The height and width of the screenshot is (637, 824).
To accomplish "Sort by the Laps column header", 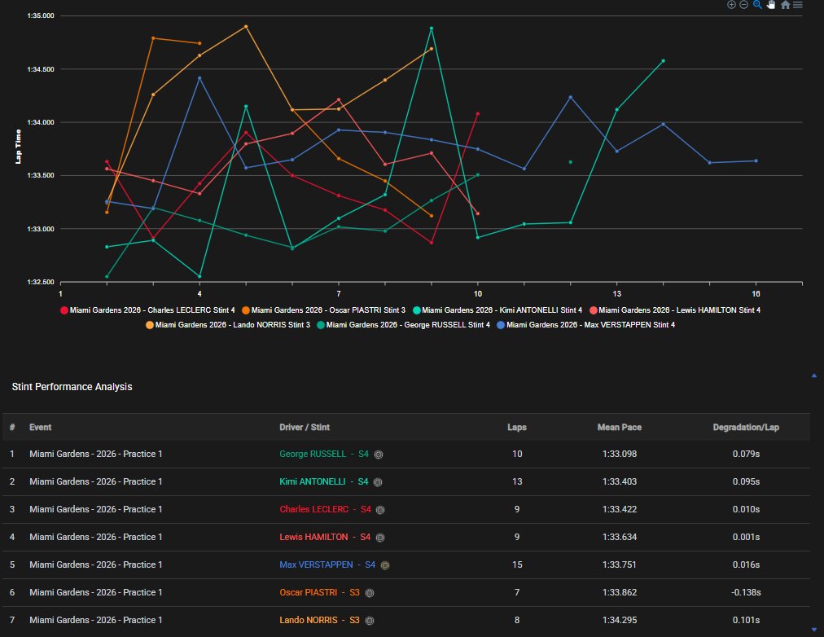I will pos(517,428).
